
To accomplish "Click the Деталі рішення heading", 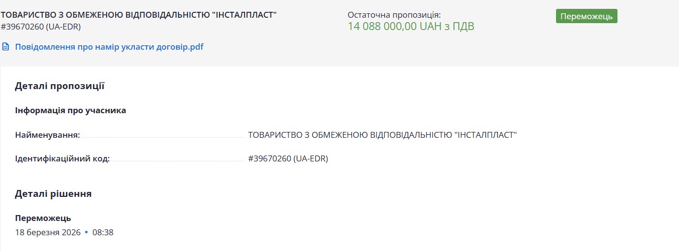I will 53,193.
